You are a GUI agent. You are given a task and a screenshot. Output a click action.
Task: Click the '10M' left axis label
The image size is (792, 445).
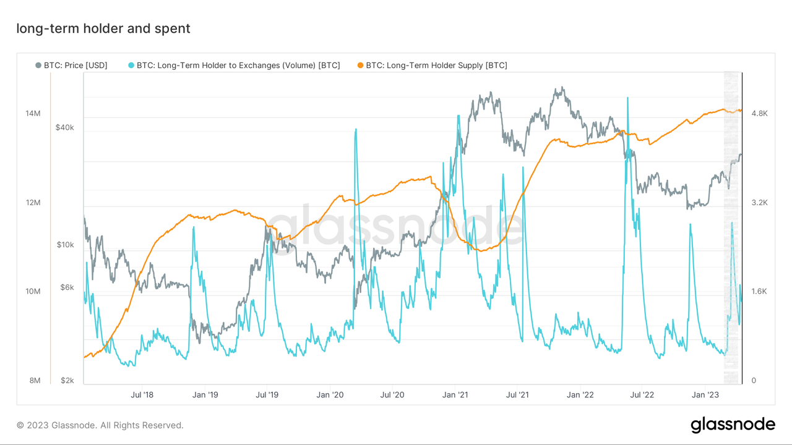click(33, 292)
